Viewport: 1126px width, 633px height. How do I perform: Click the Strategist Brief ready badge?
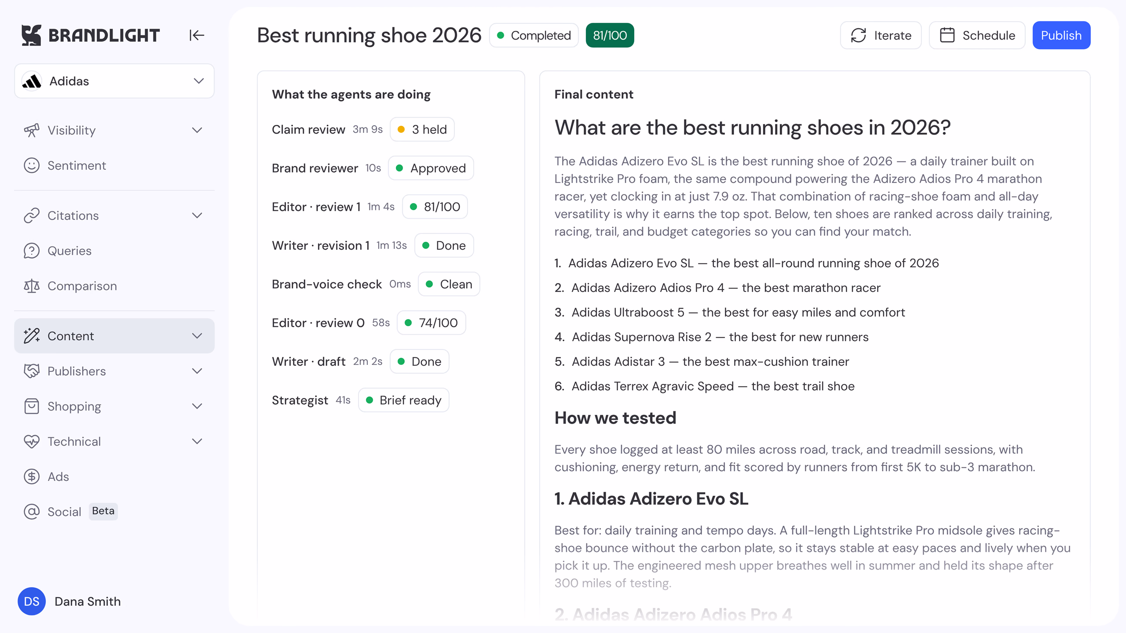point(404,400)
